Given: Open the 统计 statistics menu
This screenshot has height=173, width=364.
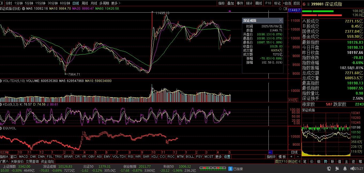Looking at the screenshot, I should pyautogui.click(x=249, y=3).
